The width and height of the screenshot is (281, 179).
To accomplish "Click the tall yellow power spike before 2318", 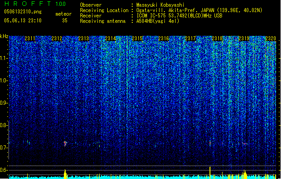I will [x=210, y=173].
